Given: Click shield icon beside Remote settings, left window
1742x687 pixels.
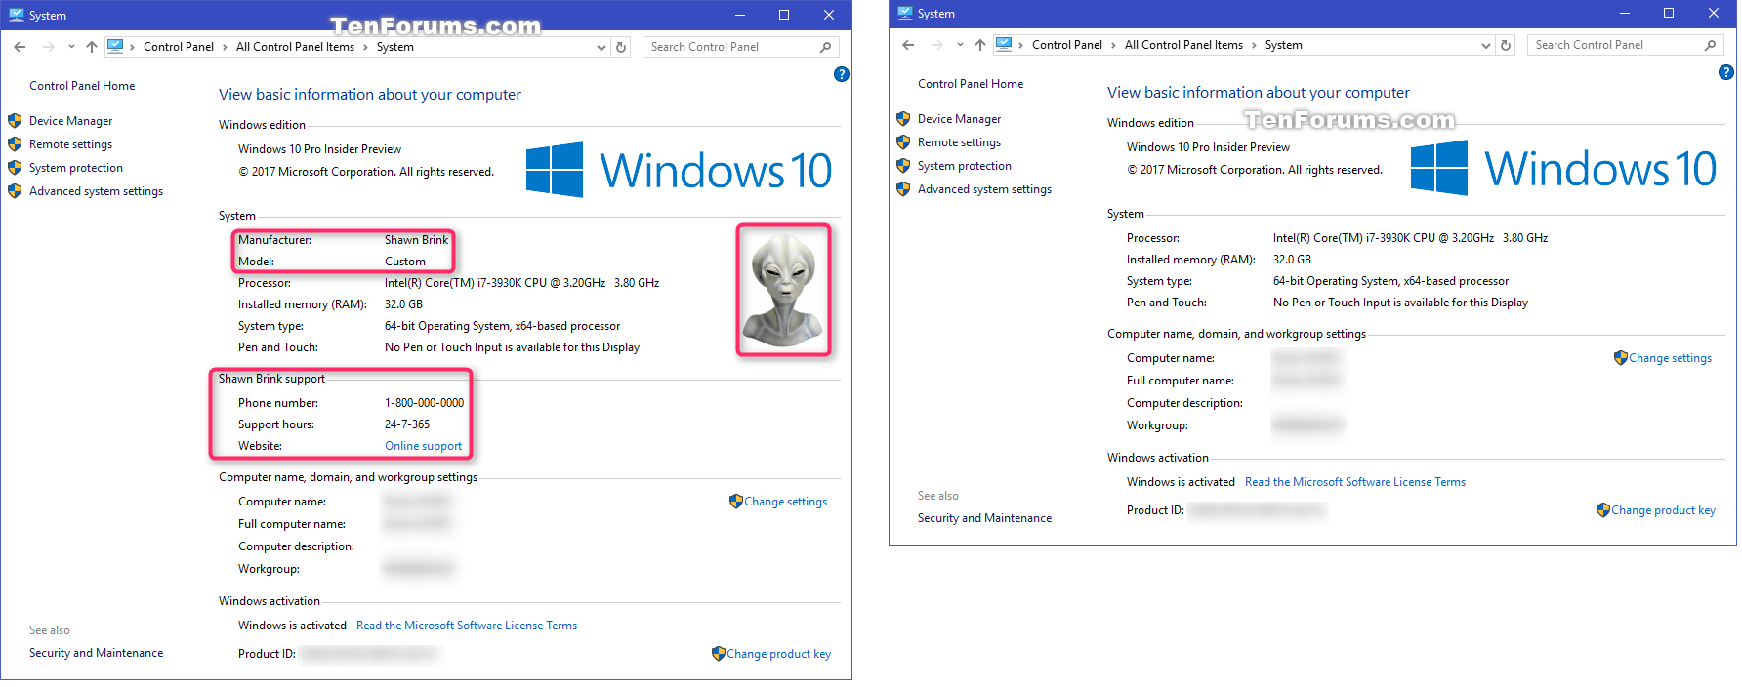Looking at the screenshot, I should [x=15, y=144].
